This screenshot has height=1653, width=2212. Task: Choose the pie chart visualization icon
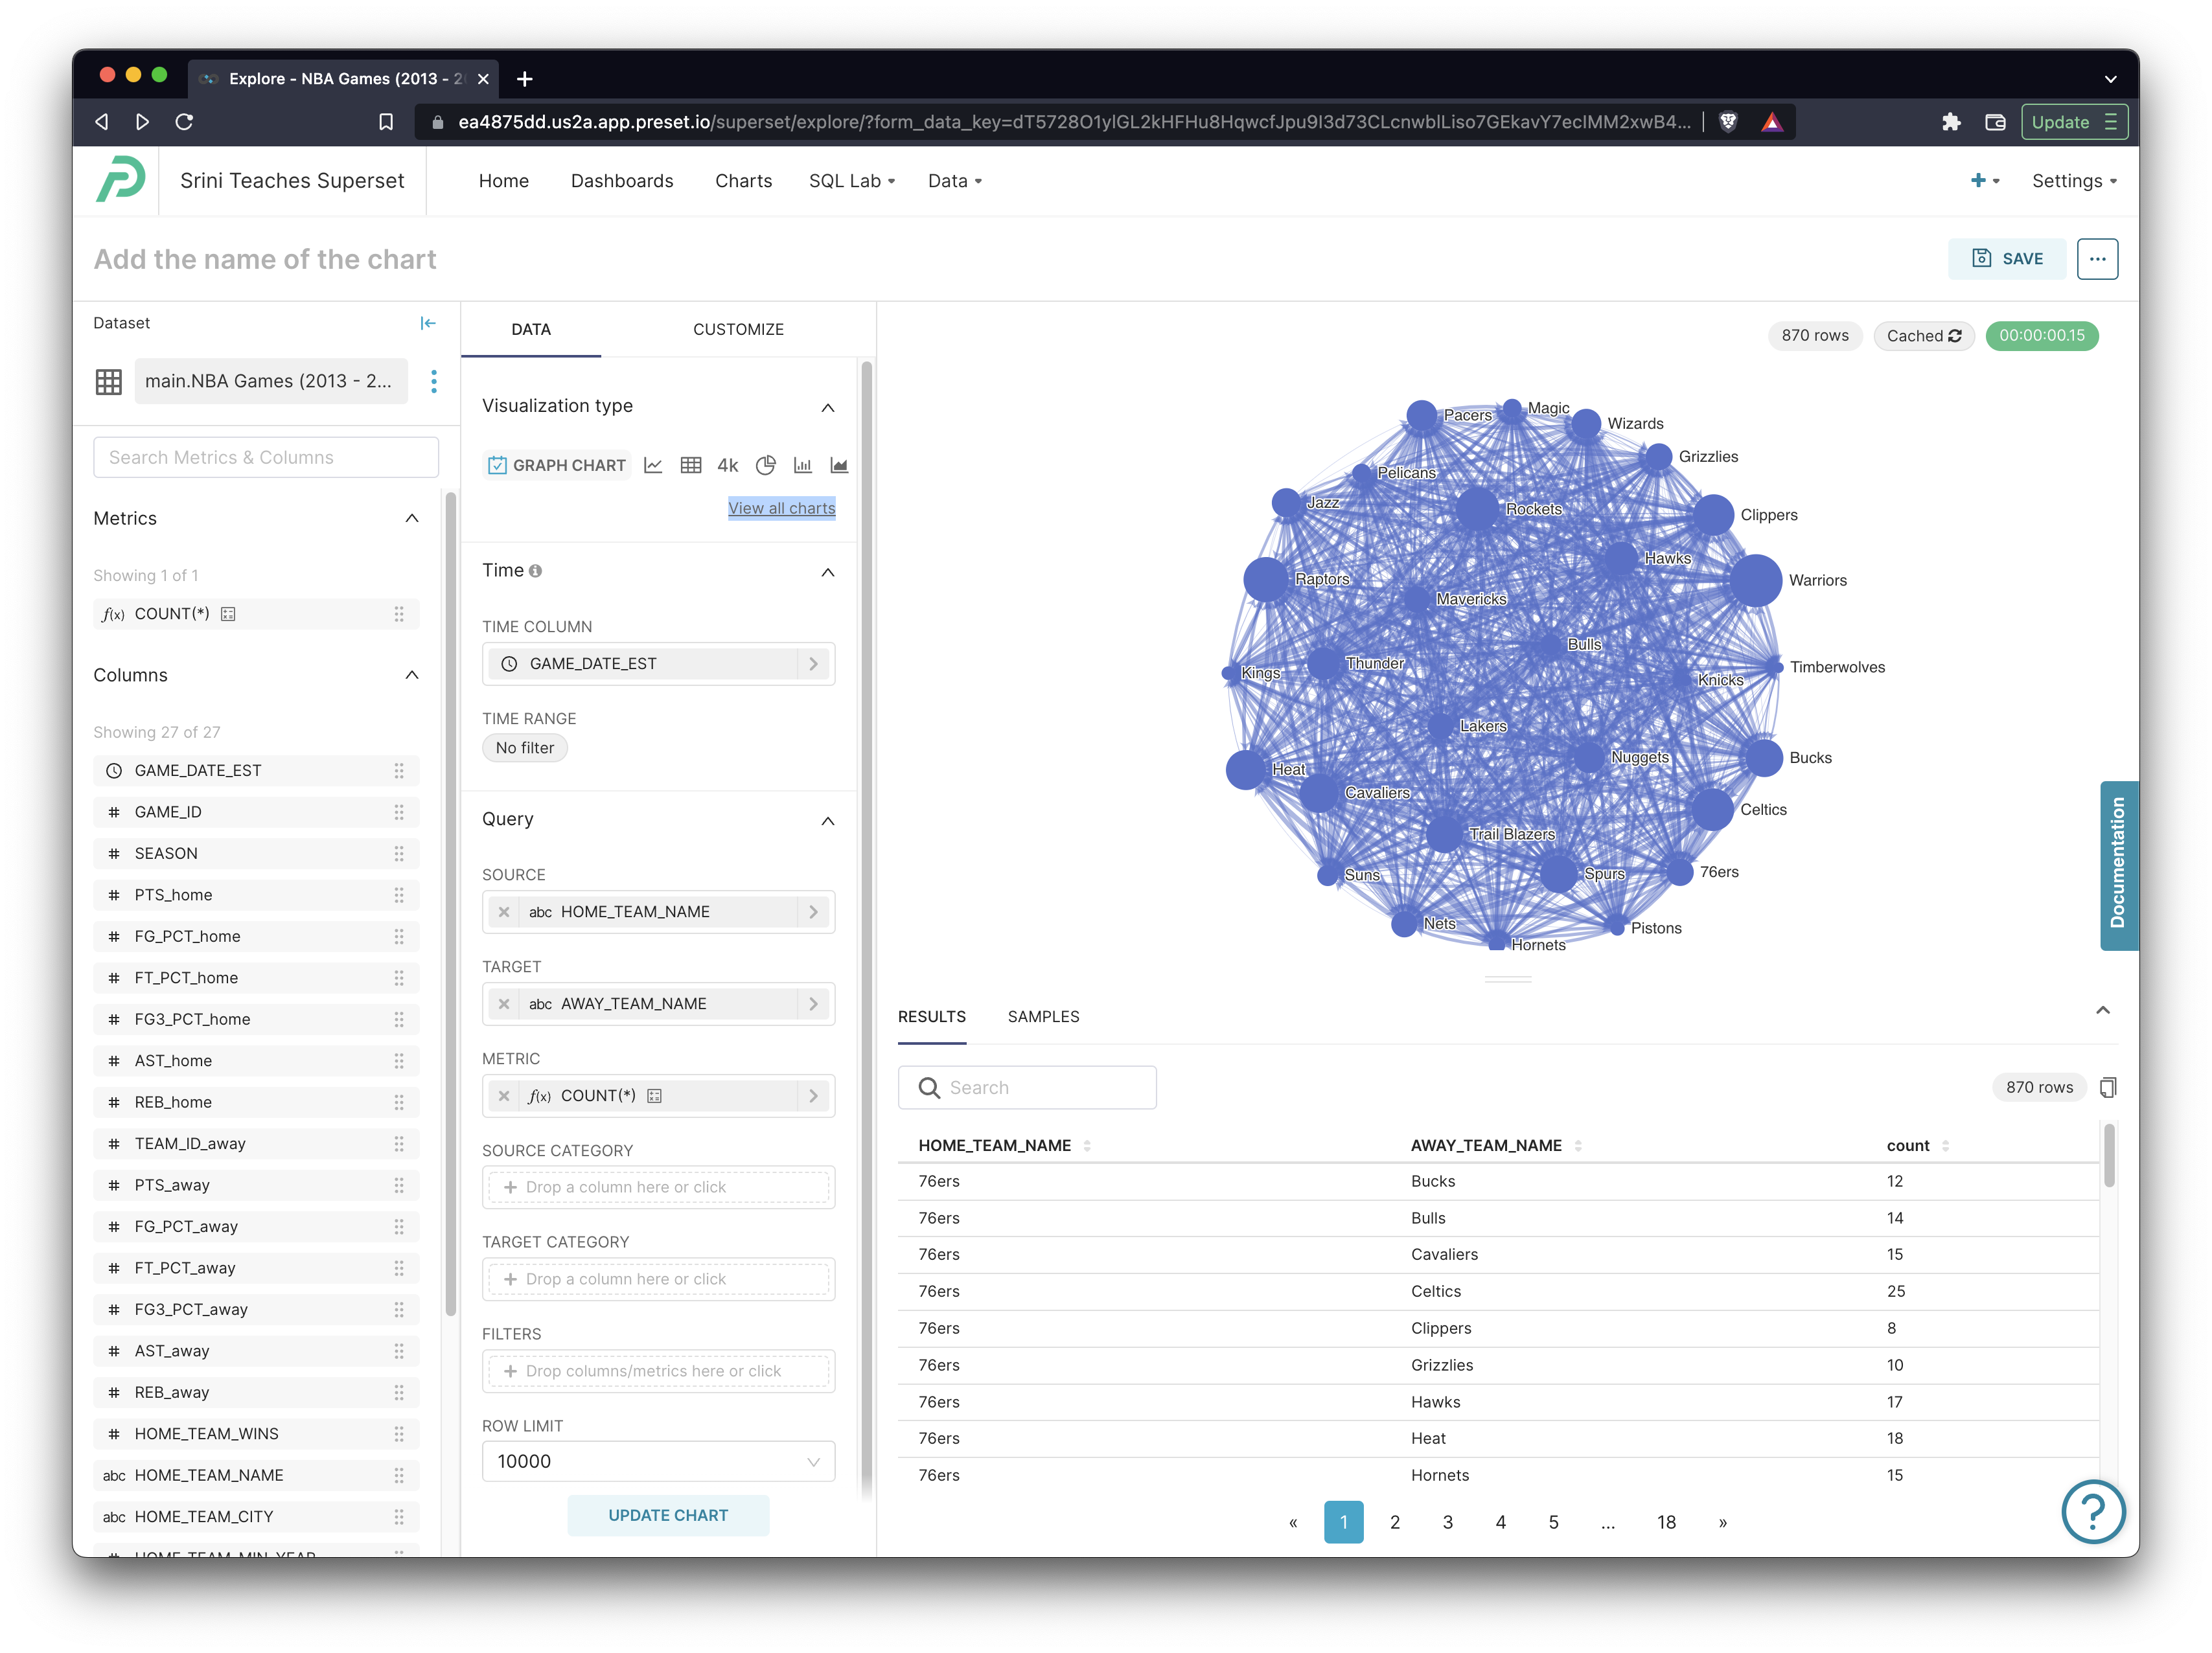click(x=765, y=465)
